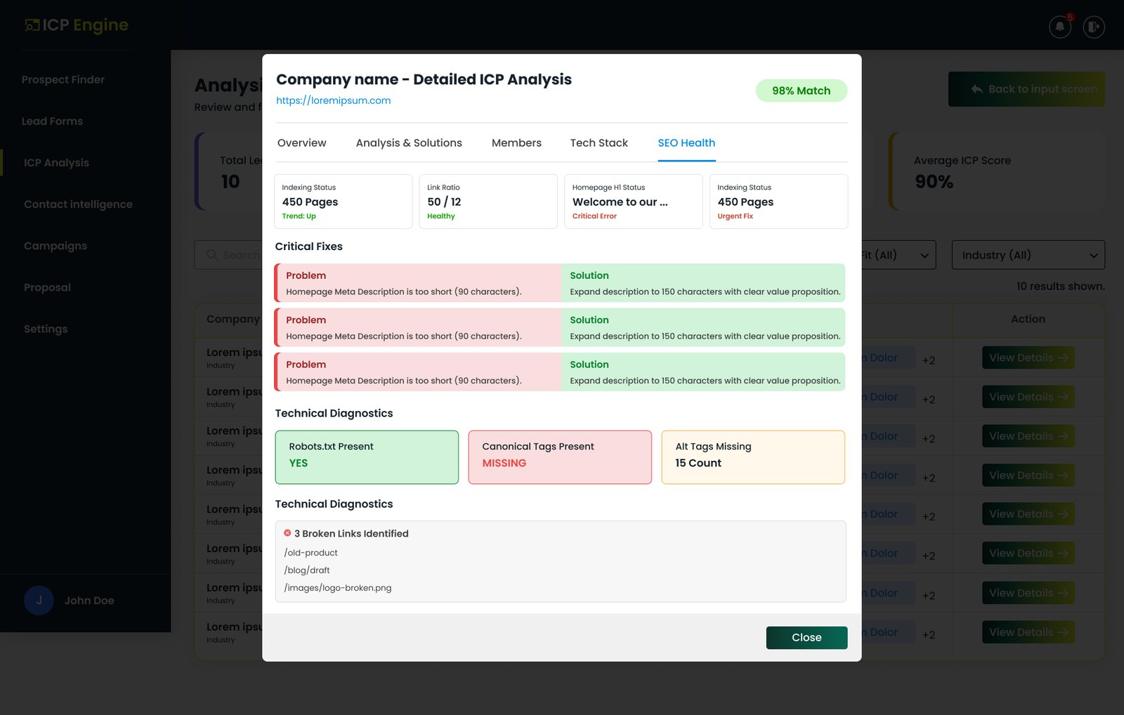This screenshot has height=715, width=1124.
Task: Open the Analysis & Solutions tab
Action: point(409,143)
